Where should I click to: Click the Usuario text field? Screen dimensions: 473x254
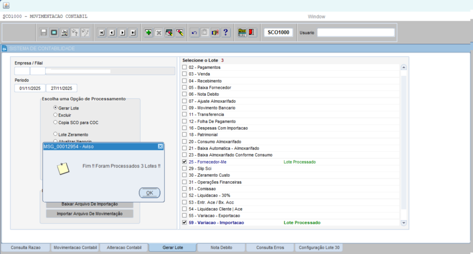click(x=355, y=32)
